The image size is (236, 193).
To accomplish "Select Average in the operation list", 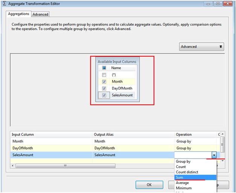I will (x=195, y=183).
